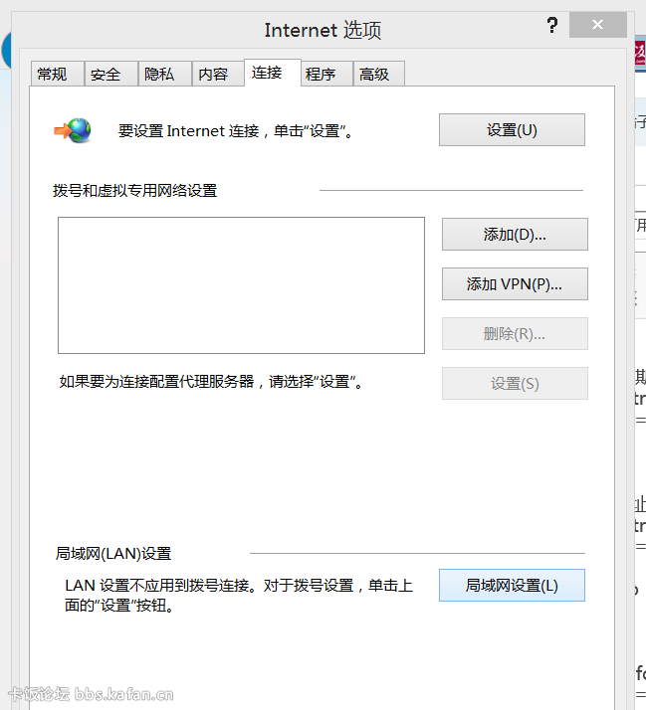This screenshot has width=646, height=710.
Task: Select the 隐私 tab
Action: pyautogui.click(x=164, y=74)
